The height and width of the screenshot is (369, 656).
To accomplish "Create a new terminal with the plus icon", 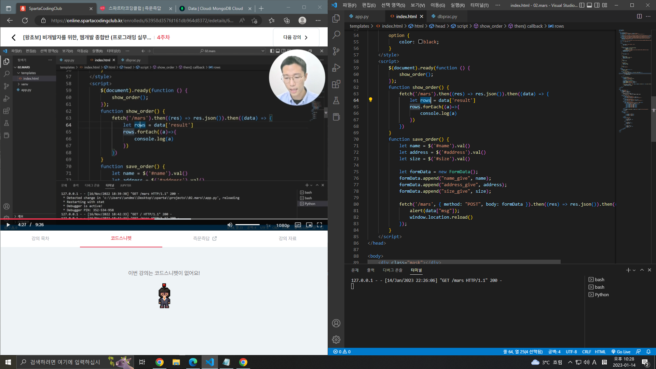I will pyautogui.click(x=628, y=270).
